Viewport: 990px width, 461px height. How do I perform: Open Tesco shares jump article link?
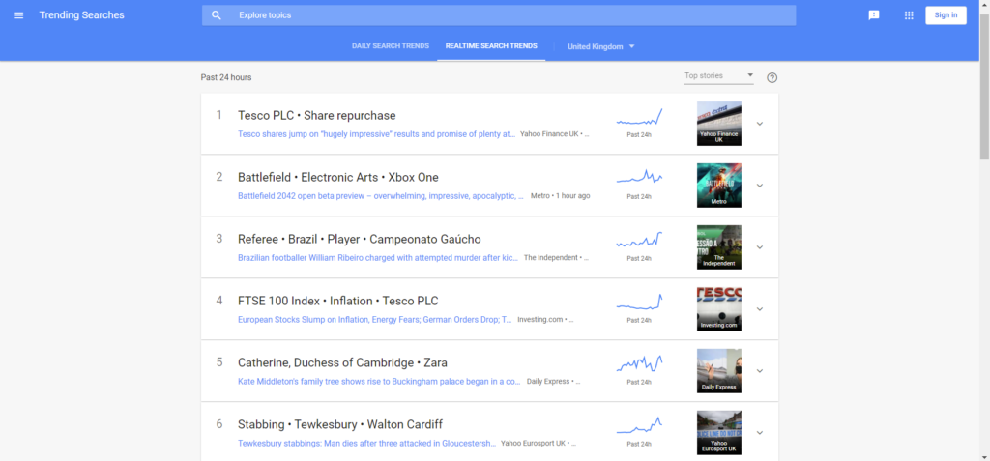377,134
